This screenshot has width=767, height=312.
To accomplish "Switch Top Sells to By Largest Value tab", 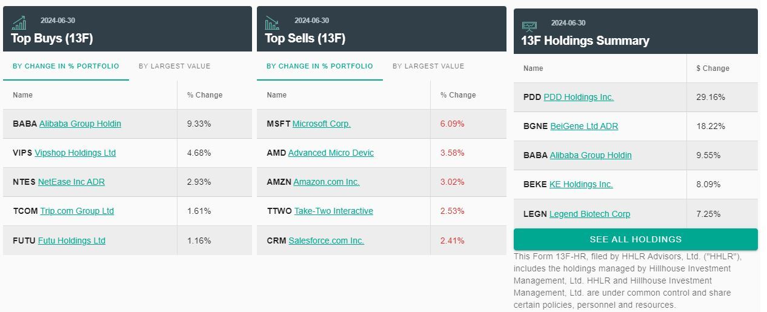I will 428,66.
